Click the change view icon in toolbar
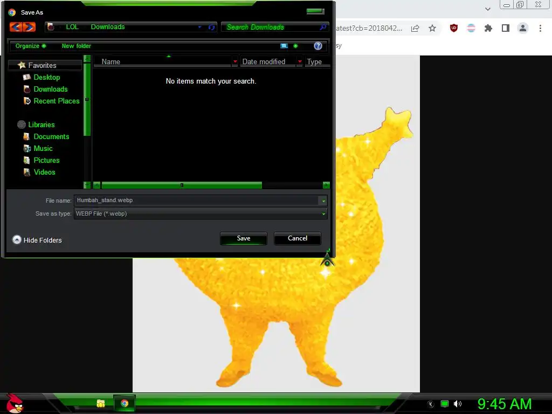 click(x=284, y=46)
